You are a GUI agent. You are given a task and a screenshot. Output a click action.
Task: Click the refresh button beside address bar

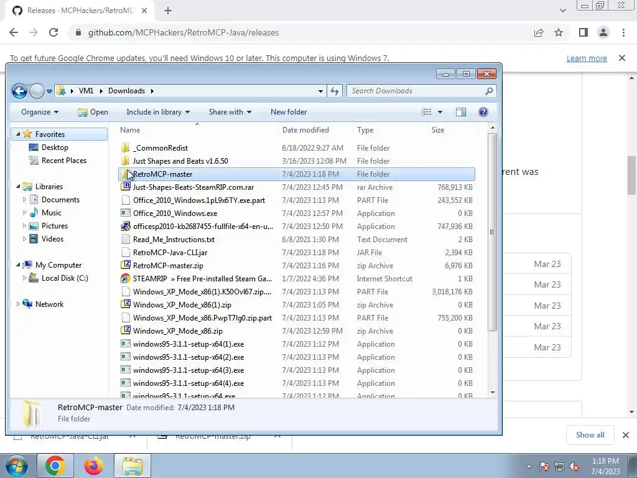pos(335,91)
